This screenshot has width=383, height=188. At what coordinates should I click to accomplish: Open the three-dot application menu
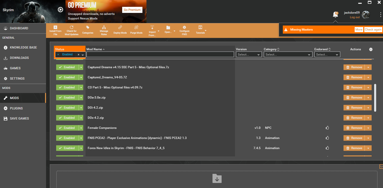point(380,15)
